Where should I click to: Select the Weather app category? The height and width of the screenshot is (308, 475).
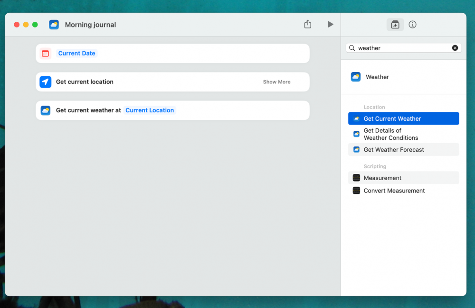[x=377, y=77]
